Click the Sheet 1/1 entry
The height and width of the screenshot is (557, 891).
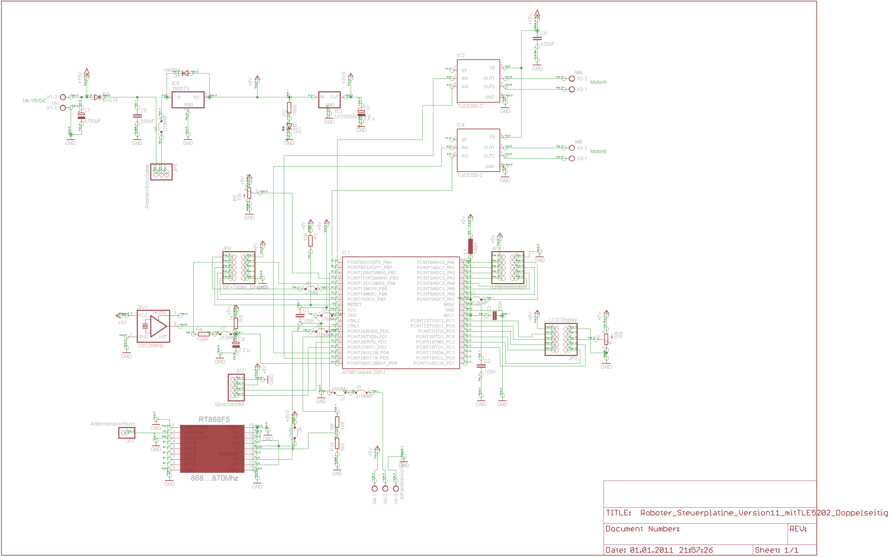pyautogui.click(x=777, y=550)
